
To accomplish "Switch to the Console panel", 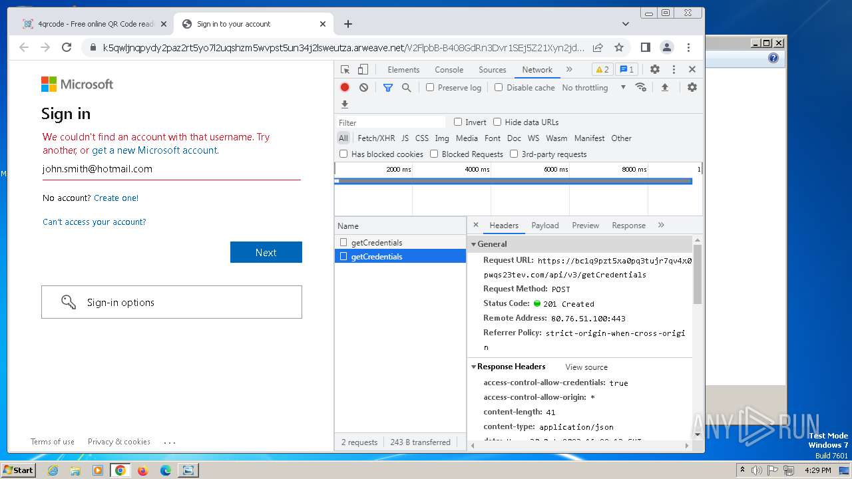I will pos(449,69).
